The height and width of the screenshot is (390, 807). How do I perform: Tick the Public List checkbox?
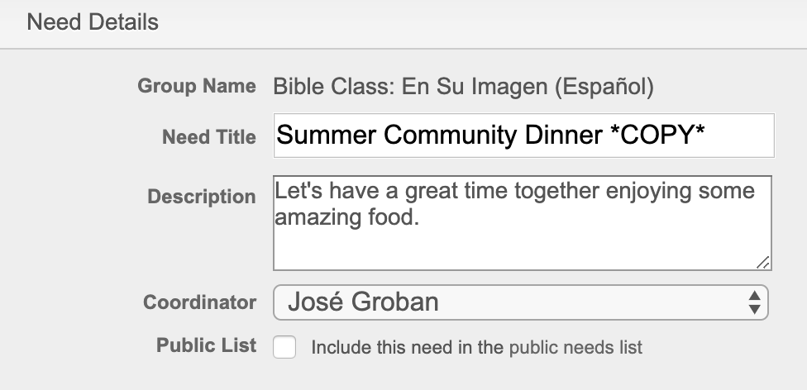coord(285,347)
